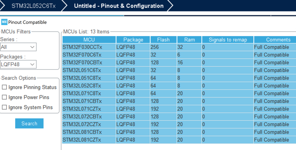Enable Ignore Power Pins checkbox

click(4, 97)
